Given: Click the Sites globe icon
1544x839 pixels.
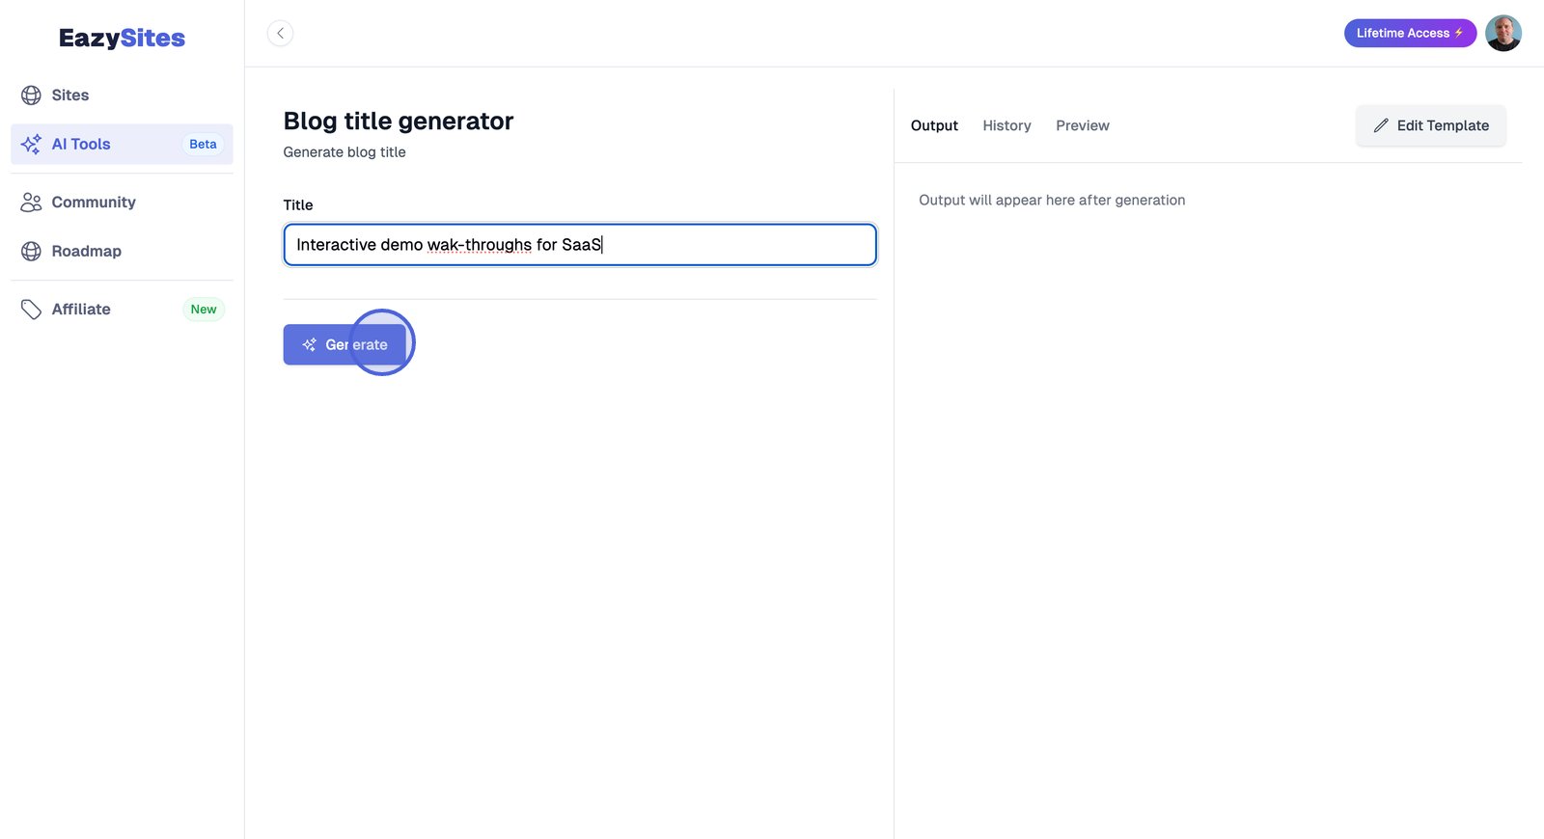Looking at the screenshot, I should point(31,95).
